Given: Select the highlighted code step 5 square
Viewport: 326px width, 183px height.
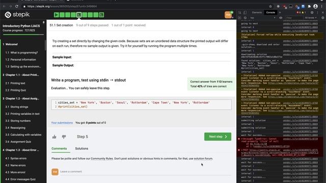Looking at the screenshot, I should (x=79, y=15).
